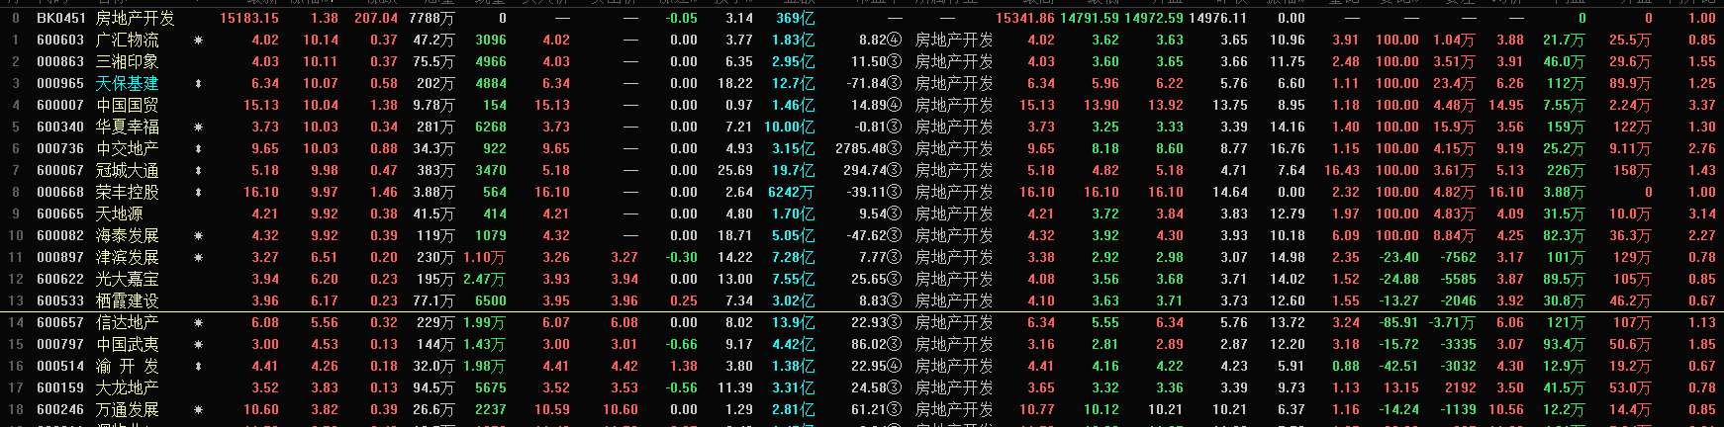This screenshot has width=1724, height=427.
Task: Click the asterisk marker beside 海泰发展
Action: (199, 236)
